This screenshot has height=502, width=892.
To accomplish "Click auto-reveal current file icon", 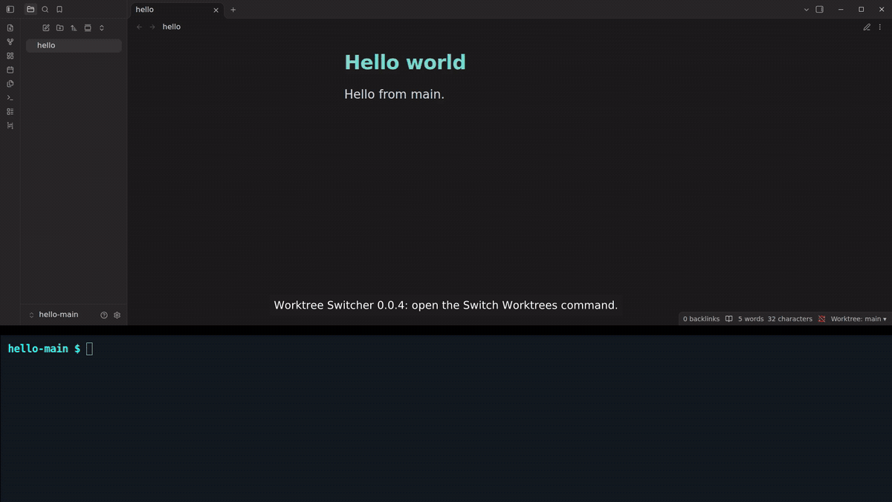I will [88, 28].
